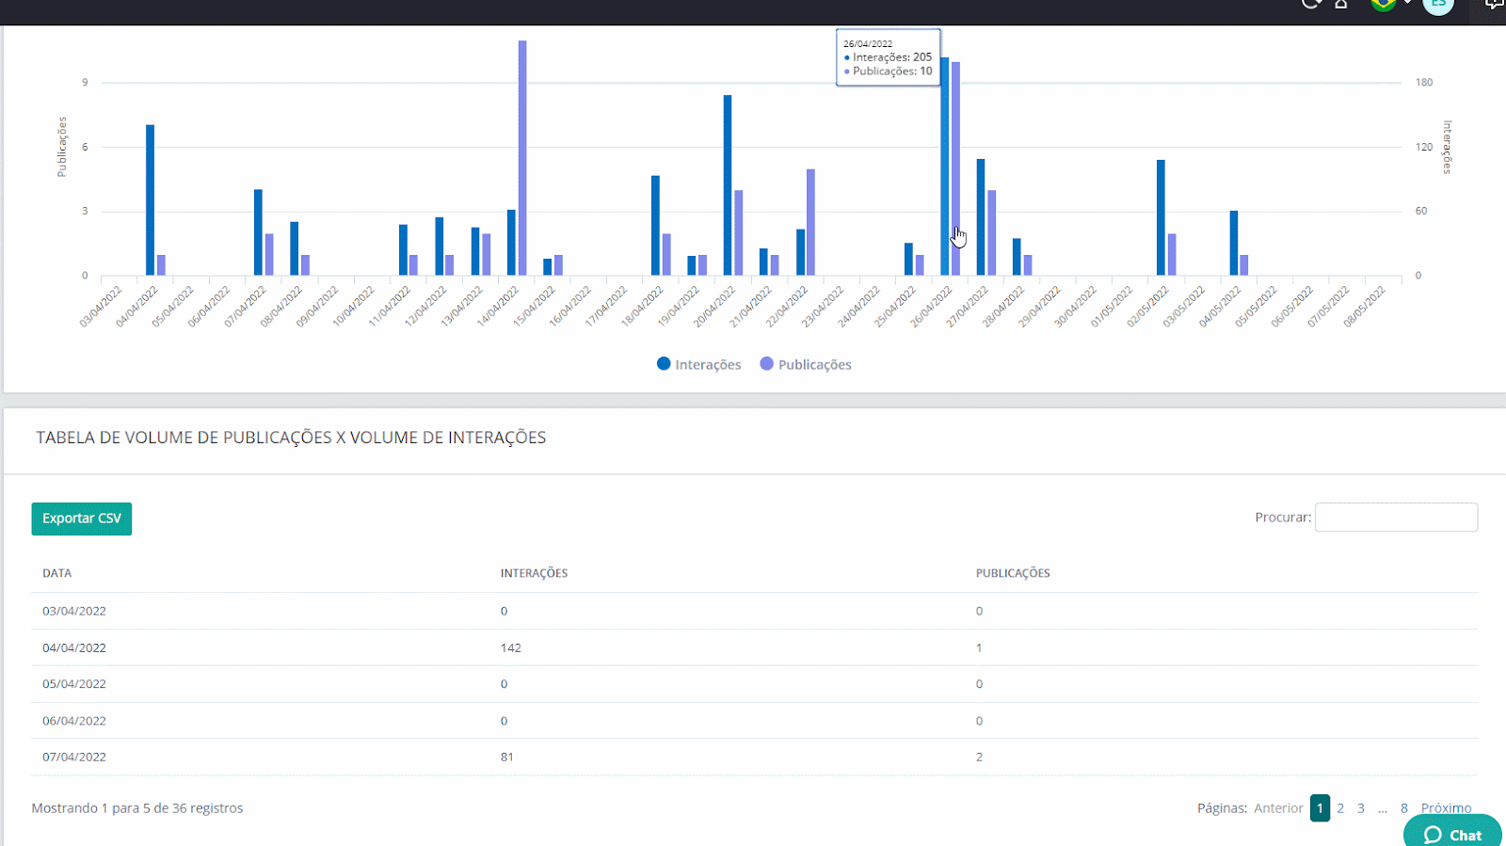Click Anterior pagination link
The height and width of the screenshot is (846, 1506).
[x=1278, y=808]
